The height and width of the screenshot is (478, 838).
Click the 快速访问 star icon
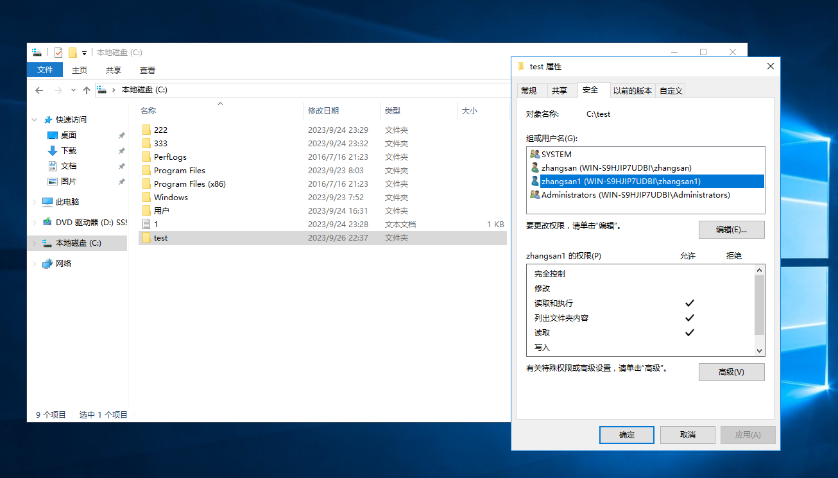pos(48,120)
